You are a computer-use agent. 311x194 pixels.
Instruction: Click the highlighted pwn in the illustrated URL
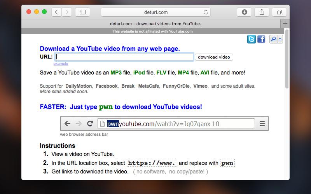coord(113,124)
